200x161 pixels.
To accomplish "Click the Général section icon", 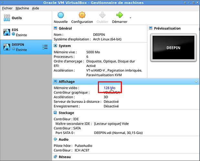I will coord(55,28).
